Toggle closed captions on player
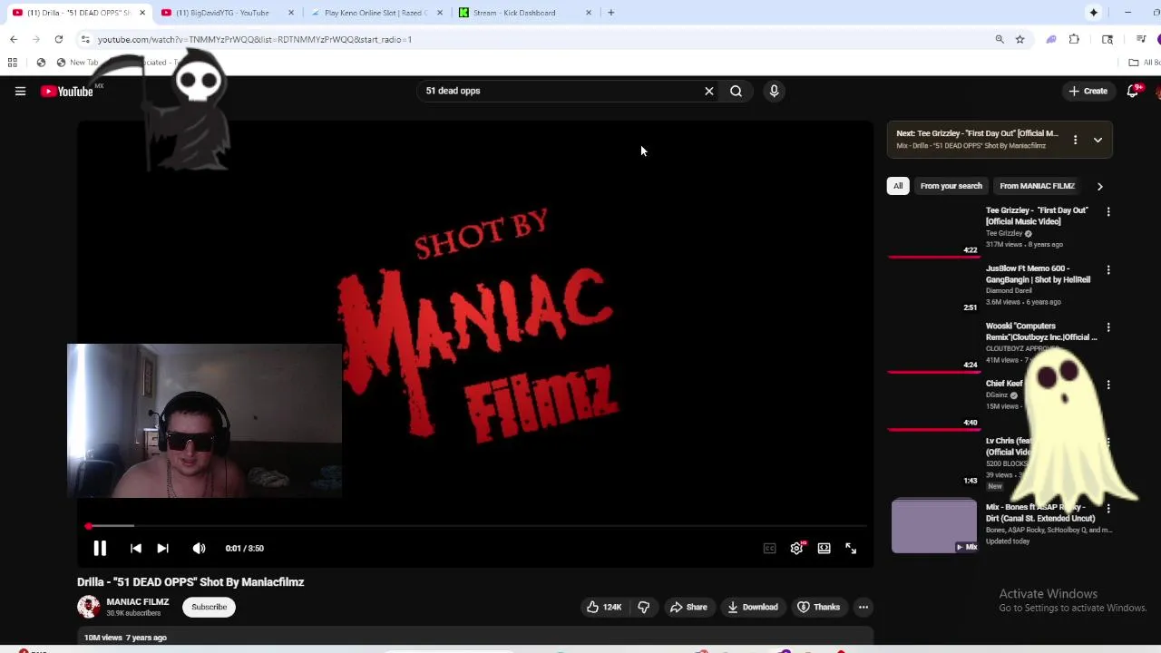This screenshot has height=653, width=1161. (x=769, y=548)
